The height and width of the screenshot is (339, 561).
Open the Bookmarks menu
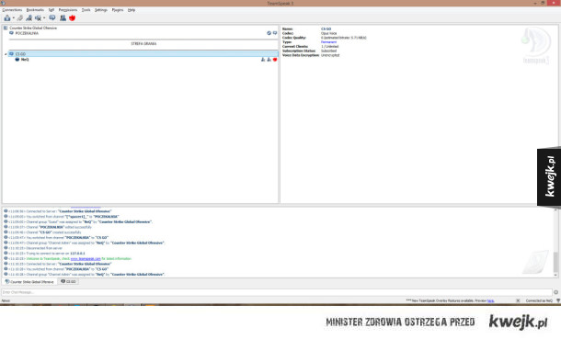coord(35,10)
